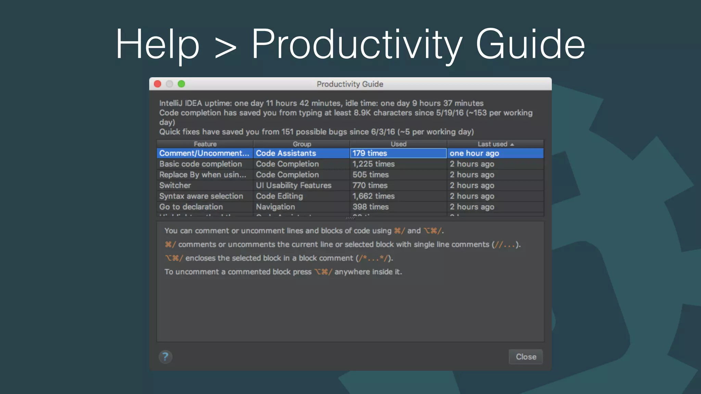Toggle sort on Last used column header
The width and height of the screenshot is (701, 394).
(x=495, y=144)
